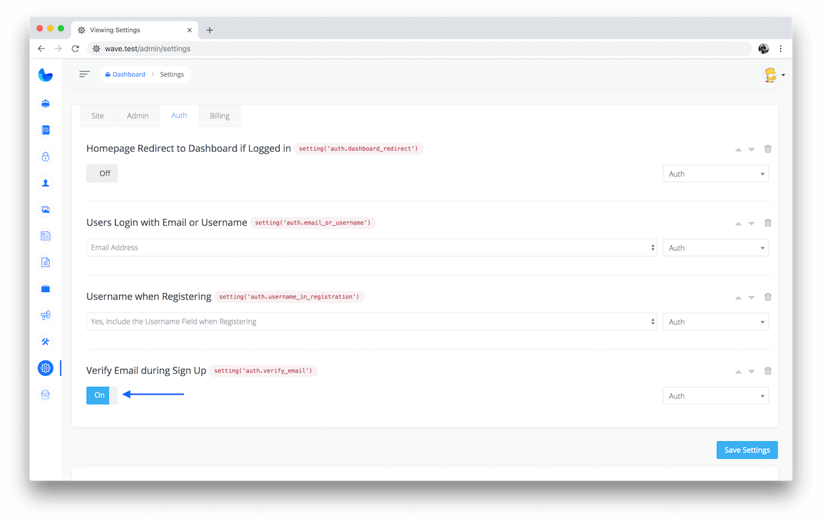Viewport: 822px width, 523px height.
Task: Toggle Homepage Redirect to Dashboard switch on
Action: click(102, 174)
